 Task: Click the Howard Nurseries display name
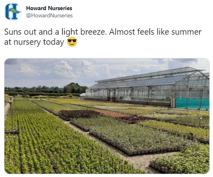49,8
